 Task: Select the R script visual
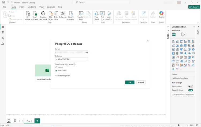(193, 57)
